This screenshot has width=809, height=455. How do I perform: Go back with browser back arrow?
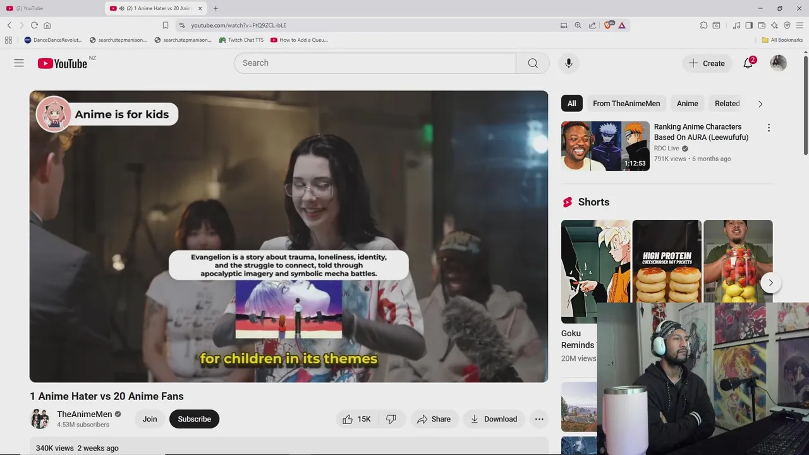click(x=9, y=25)
